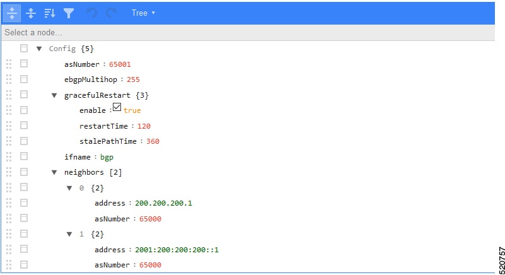Click the Expand all fields icon

[12, 13]
